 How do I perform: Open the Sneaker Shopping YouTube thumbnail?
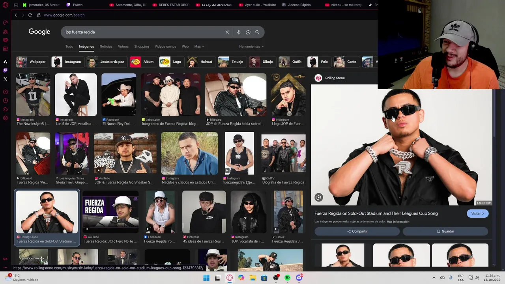[x=125, y=153]
